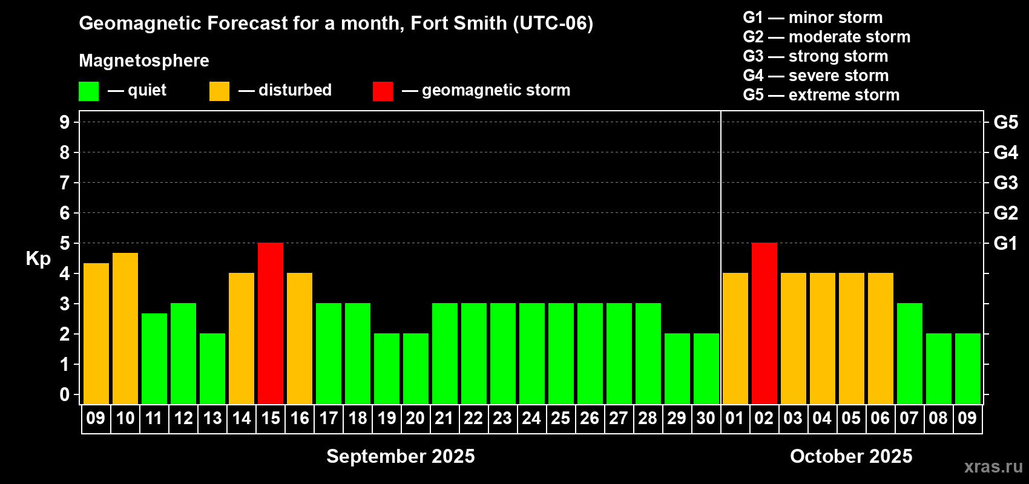Screen dimensions: 1029x484
Task: Click the Kp value 9 axis label
Action: click(x=65, y=122)
